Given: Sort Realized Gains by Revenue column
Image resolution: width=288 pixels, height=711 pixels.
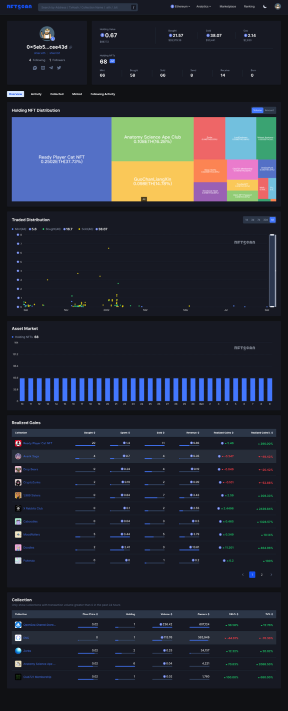Looking at the screenshot, I should (x=194, y=433).
